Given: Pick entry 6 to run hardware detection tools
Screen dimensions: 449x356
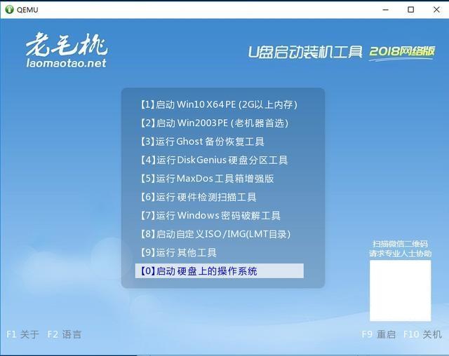Looking at the screenshot, I should (x=198, y=197).
